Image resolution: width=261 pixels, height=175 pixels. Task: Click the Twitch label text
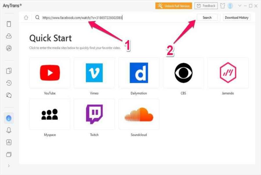(94, 135)
